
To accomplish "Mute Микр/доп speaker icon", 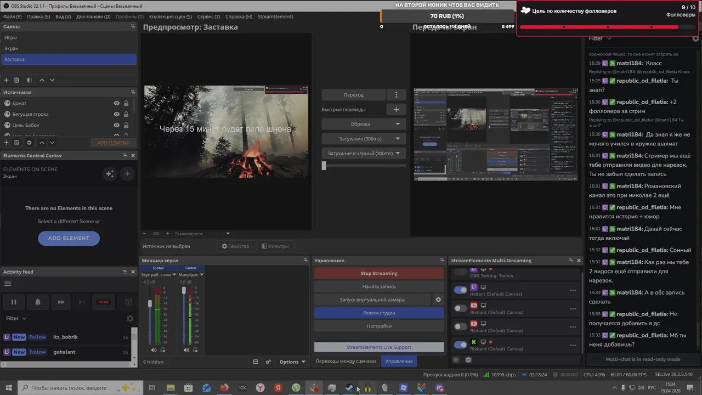I will 186,350.
